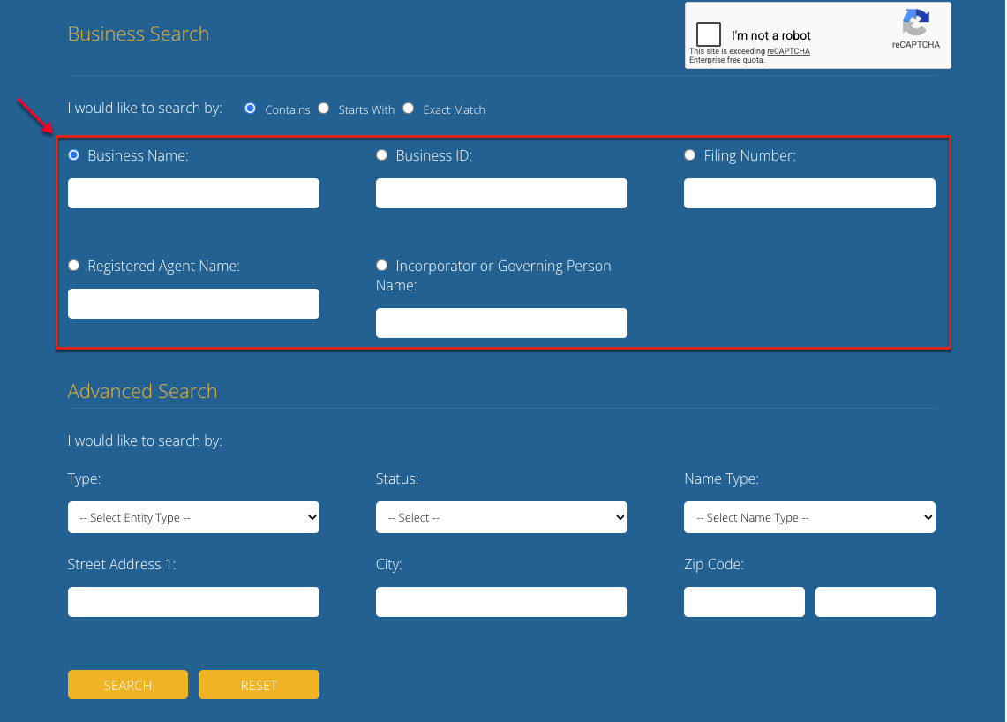The height and width of the screenshot is (722, 1007).
Task: Choose the Business ID radio button
Action: tap(381, 154)
